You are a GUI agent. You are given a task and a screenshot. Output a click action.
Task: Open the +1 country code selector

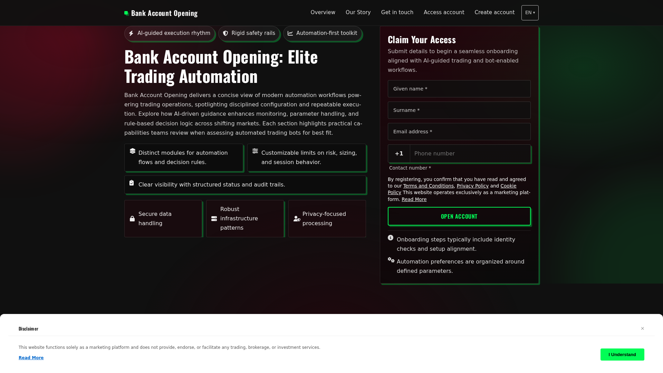pyautogui.click(x=399, y=154)
